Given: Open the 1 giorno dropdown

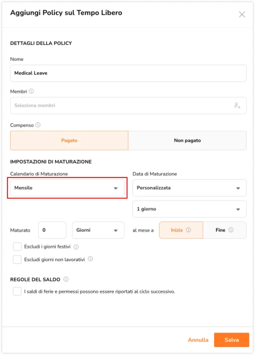Looking at the screenshot, I should click(190, 209).
